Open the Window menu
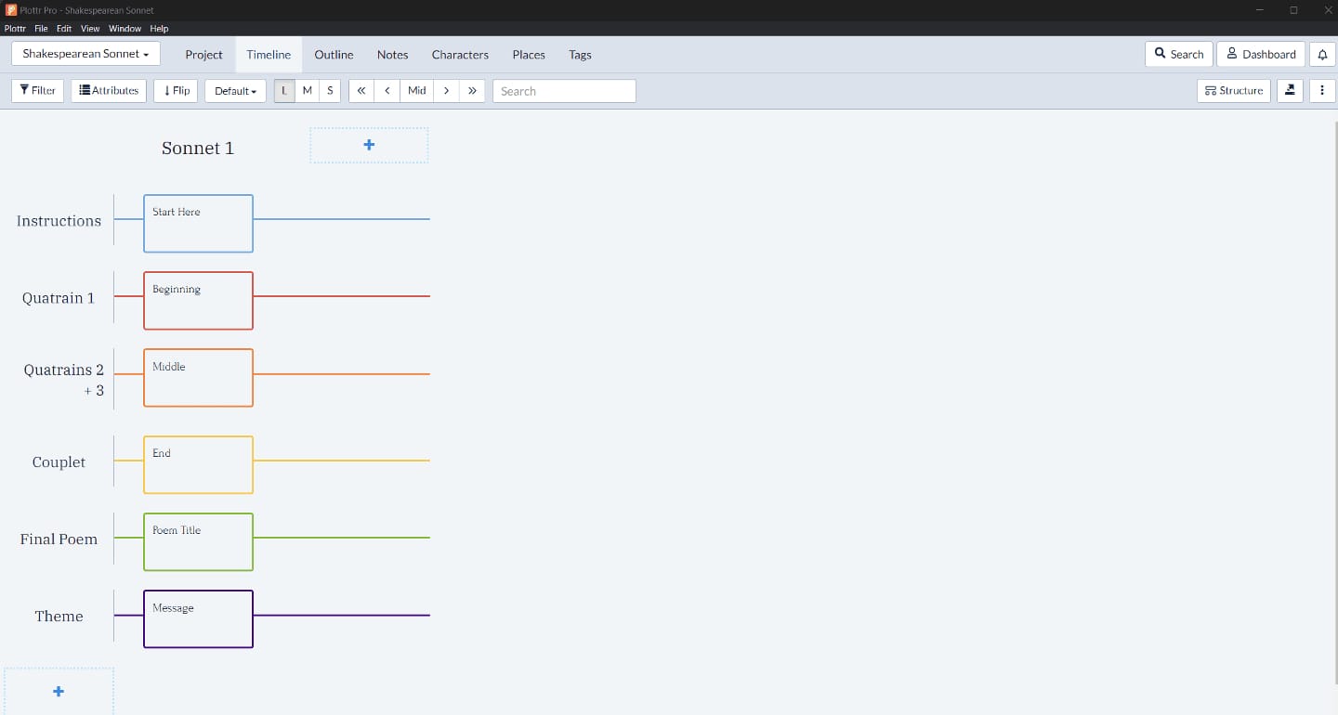1338x715 pixels. (125, 29)
